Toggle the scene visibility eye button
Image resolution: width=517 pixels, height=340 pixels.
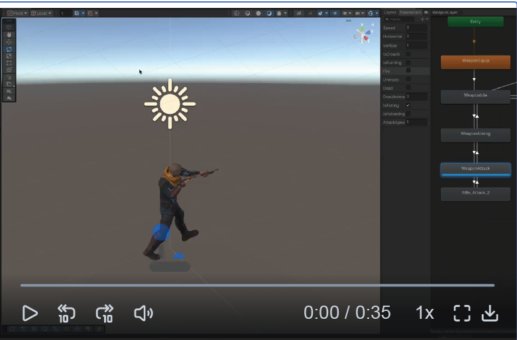335,13
